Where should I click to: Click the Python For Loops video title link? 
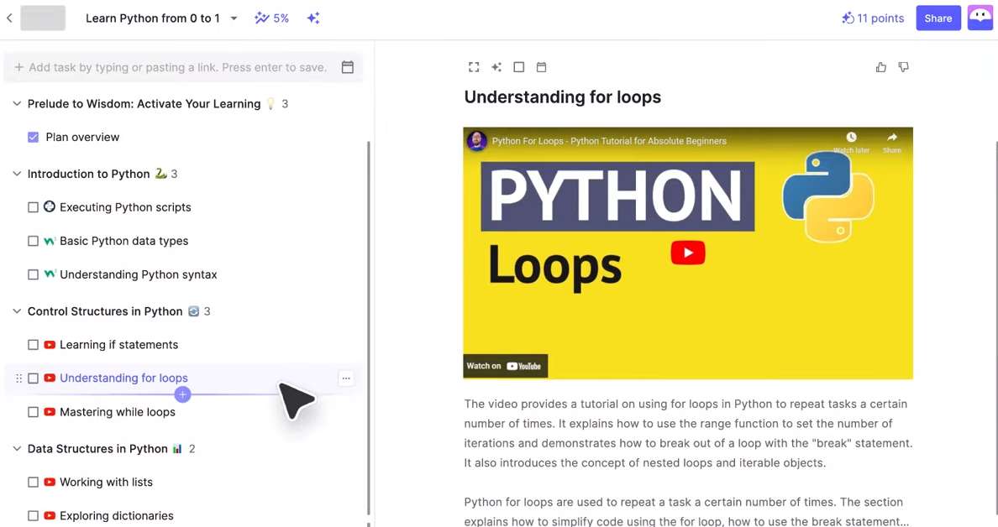(x=609, y=141)
